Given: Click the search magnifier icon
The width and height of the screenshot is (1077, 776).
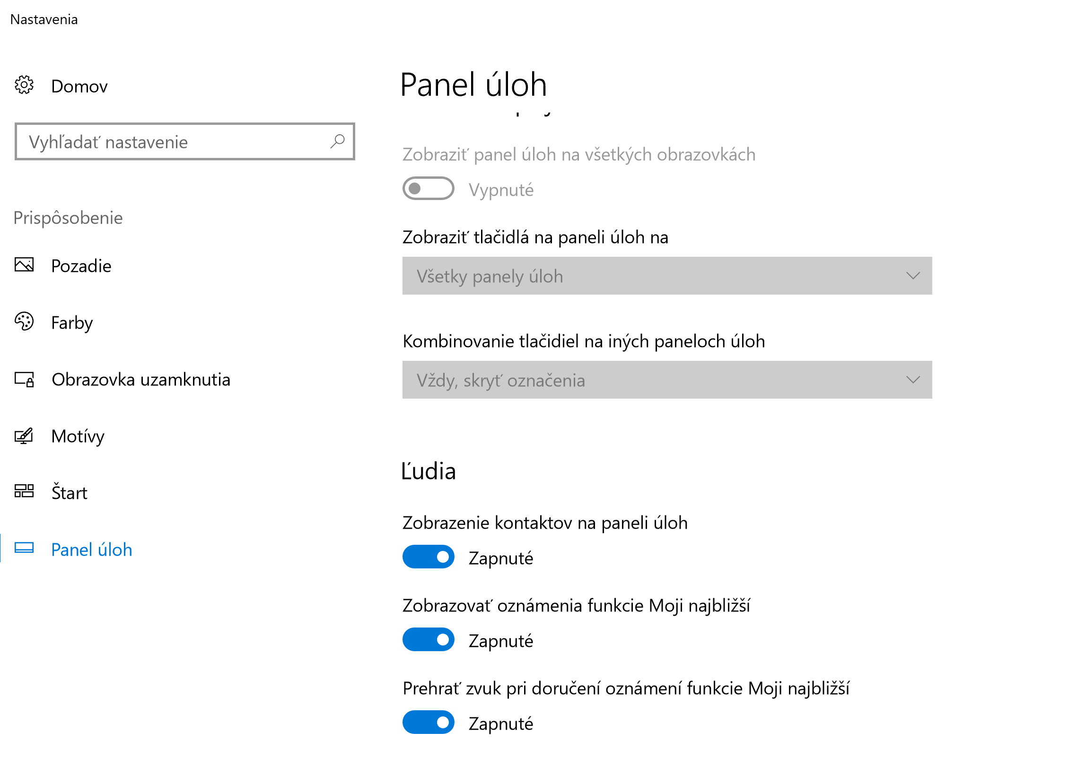Looking at the screenshot, I should (338, 141).
